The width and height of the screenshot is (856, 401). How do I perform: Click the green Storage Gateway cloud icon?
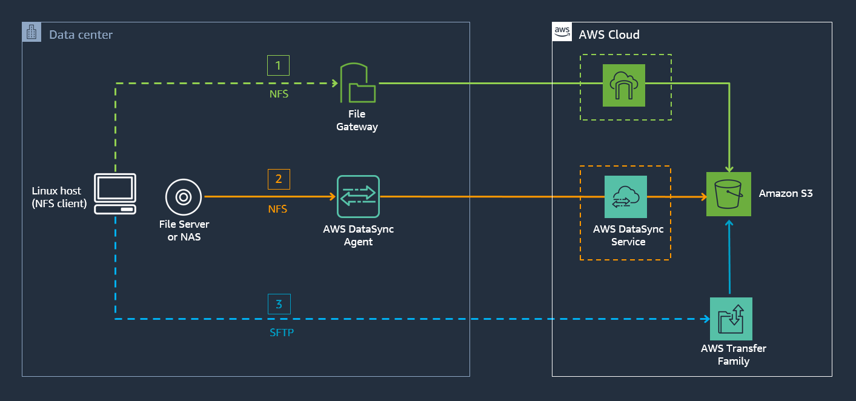tap(624, 85)
